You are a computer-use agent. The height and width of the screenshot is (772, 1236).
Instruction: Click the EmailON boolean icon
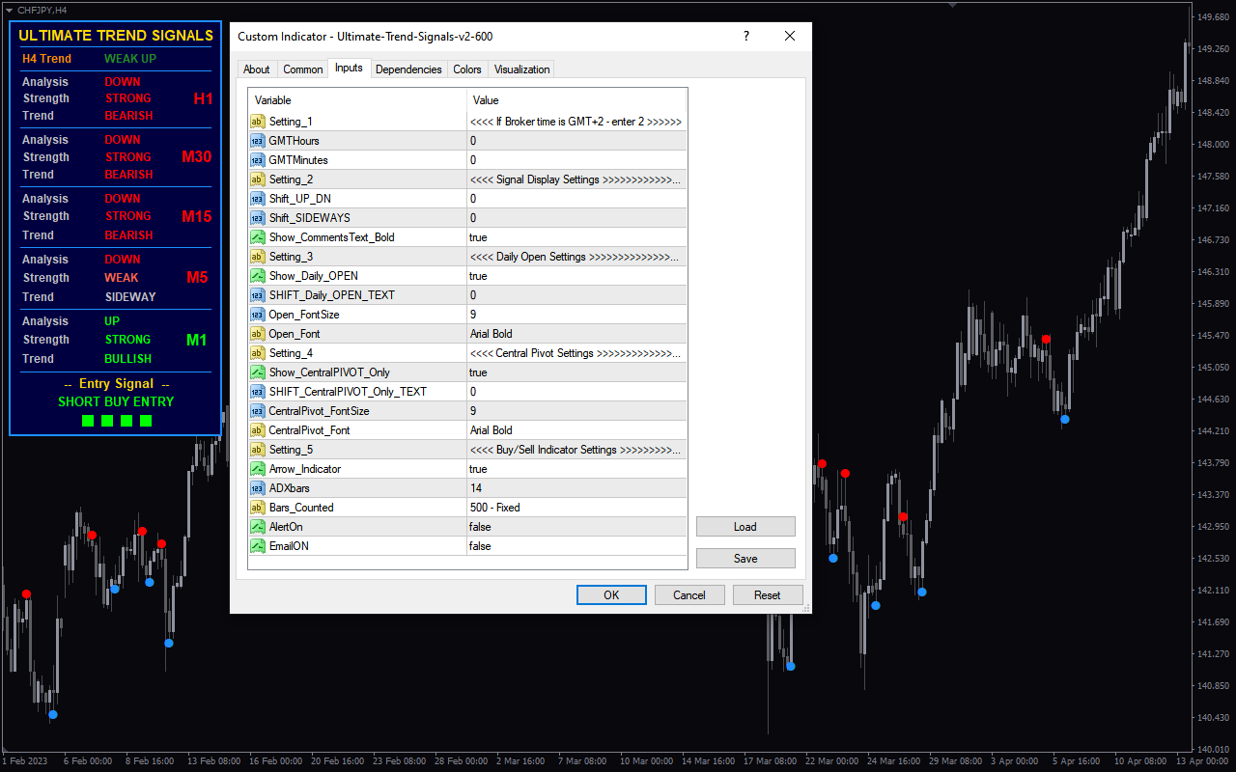point(258,546)
